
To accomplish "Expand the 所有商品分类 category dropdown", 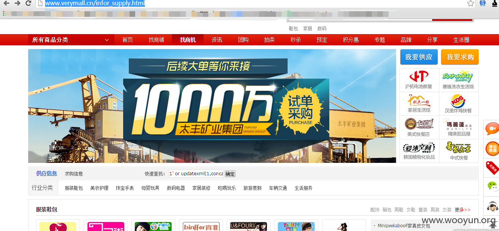I will click(x=71, y=40).
